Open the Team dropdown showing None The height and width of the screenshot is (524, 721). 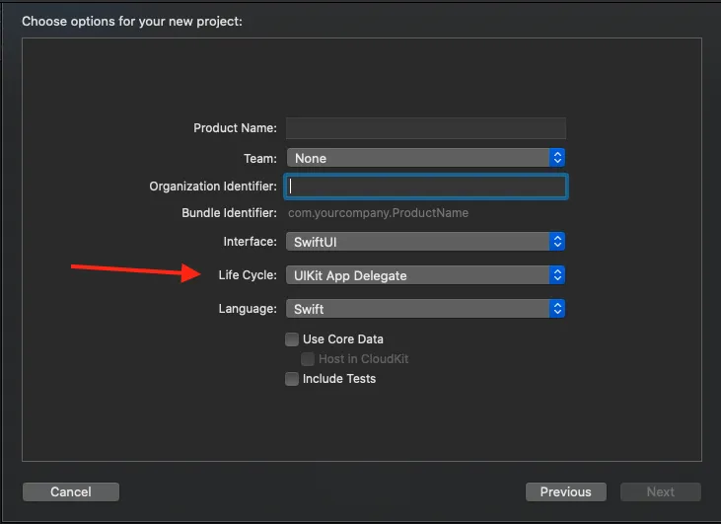417,158
